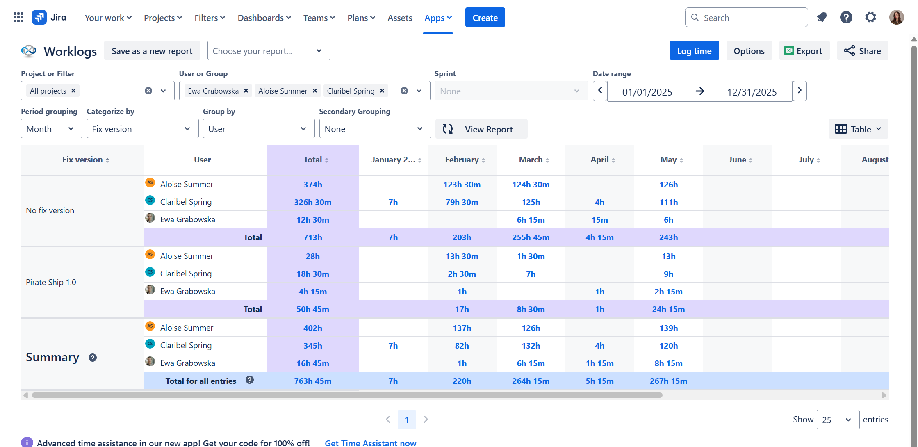Open the help question mark icon
The image size is (918, 447).
coord(846,18)
